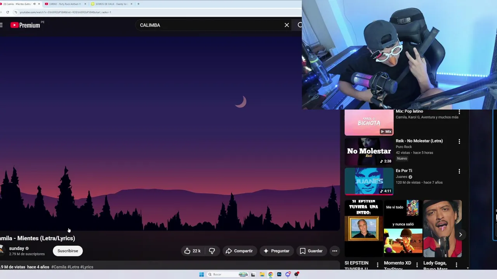Close the Camila - Mientes tab
The image size is (497, 279).
39,4
